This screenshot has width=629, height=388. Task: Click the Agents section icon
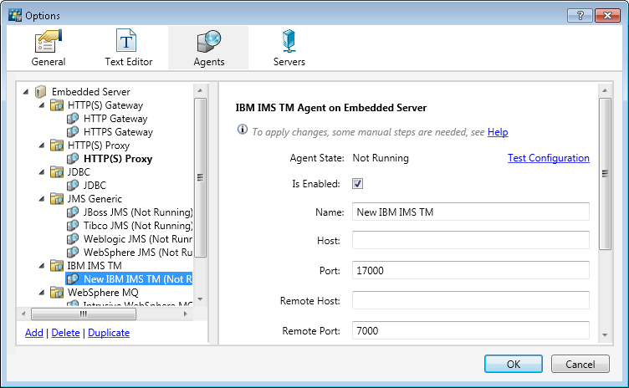[207, 42]
